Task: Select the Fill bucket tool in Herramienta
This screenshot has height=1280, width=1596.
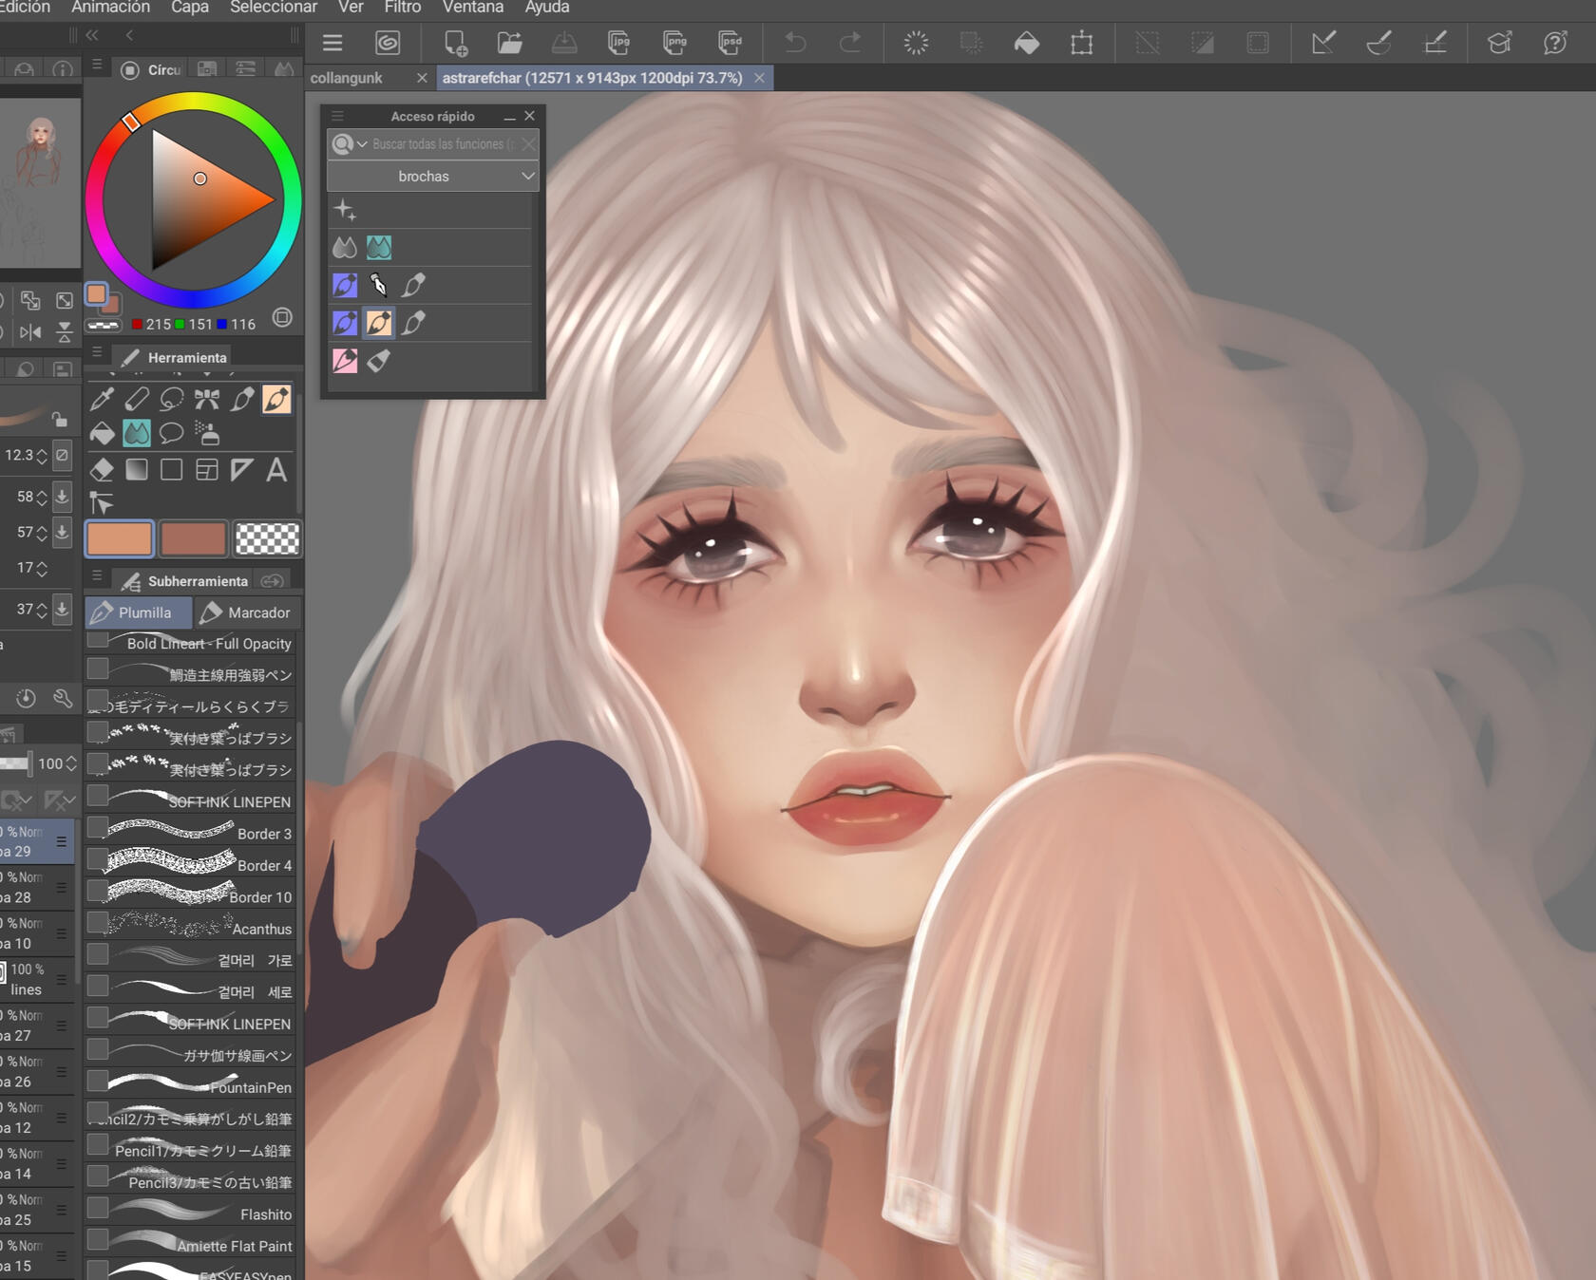Action: (102, 435)
